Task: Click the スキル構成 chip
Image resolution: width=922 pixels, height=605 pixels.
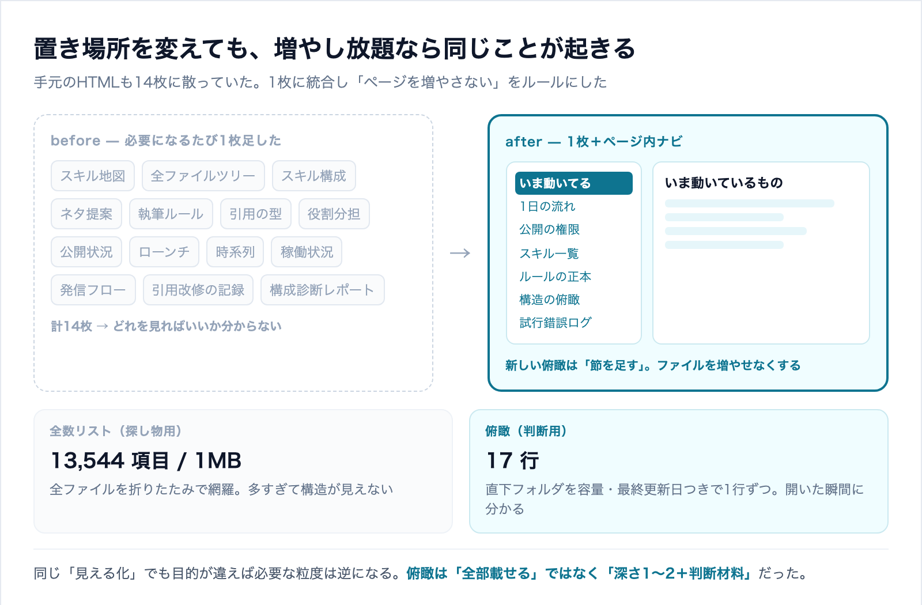Action: [313, 176]
